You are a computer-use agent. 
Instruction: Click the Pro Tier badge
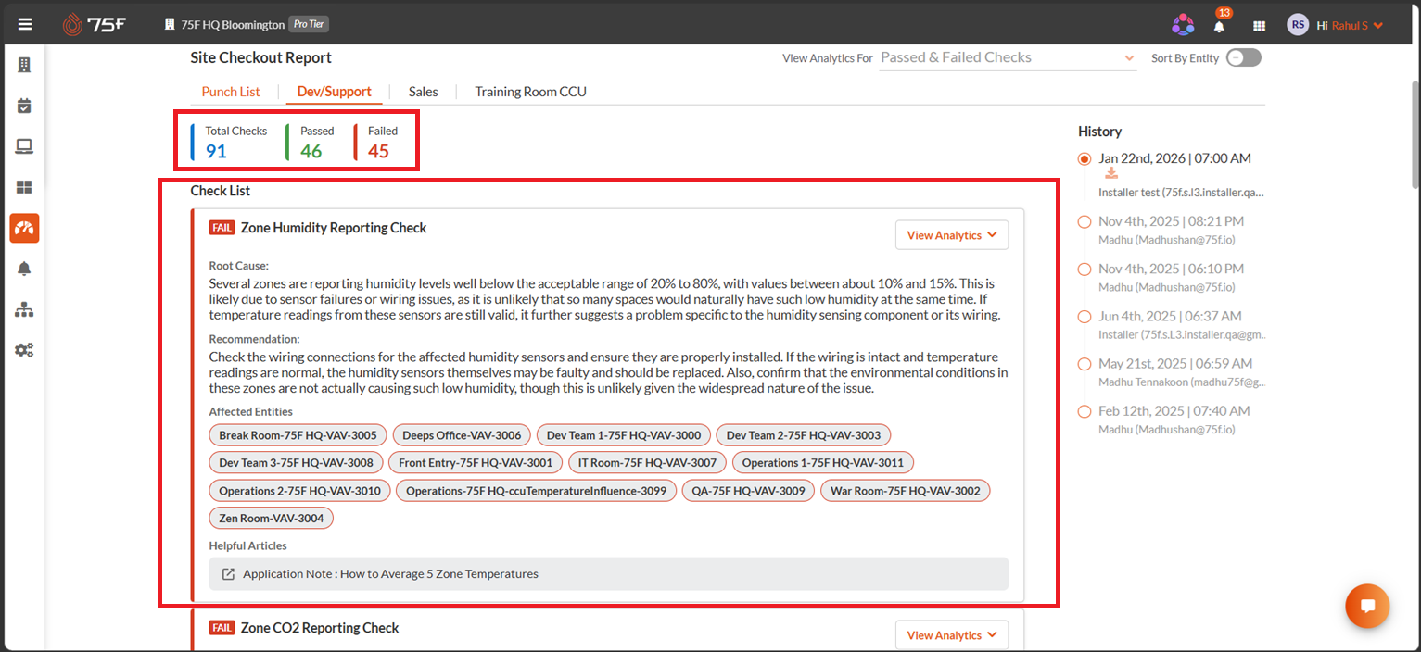[309, 25]
